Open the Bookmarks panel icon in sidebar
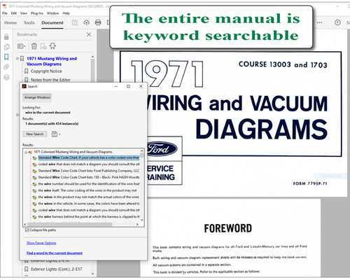Screen dimensions: 350x280 click(x=6, y=57)
